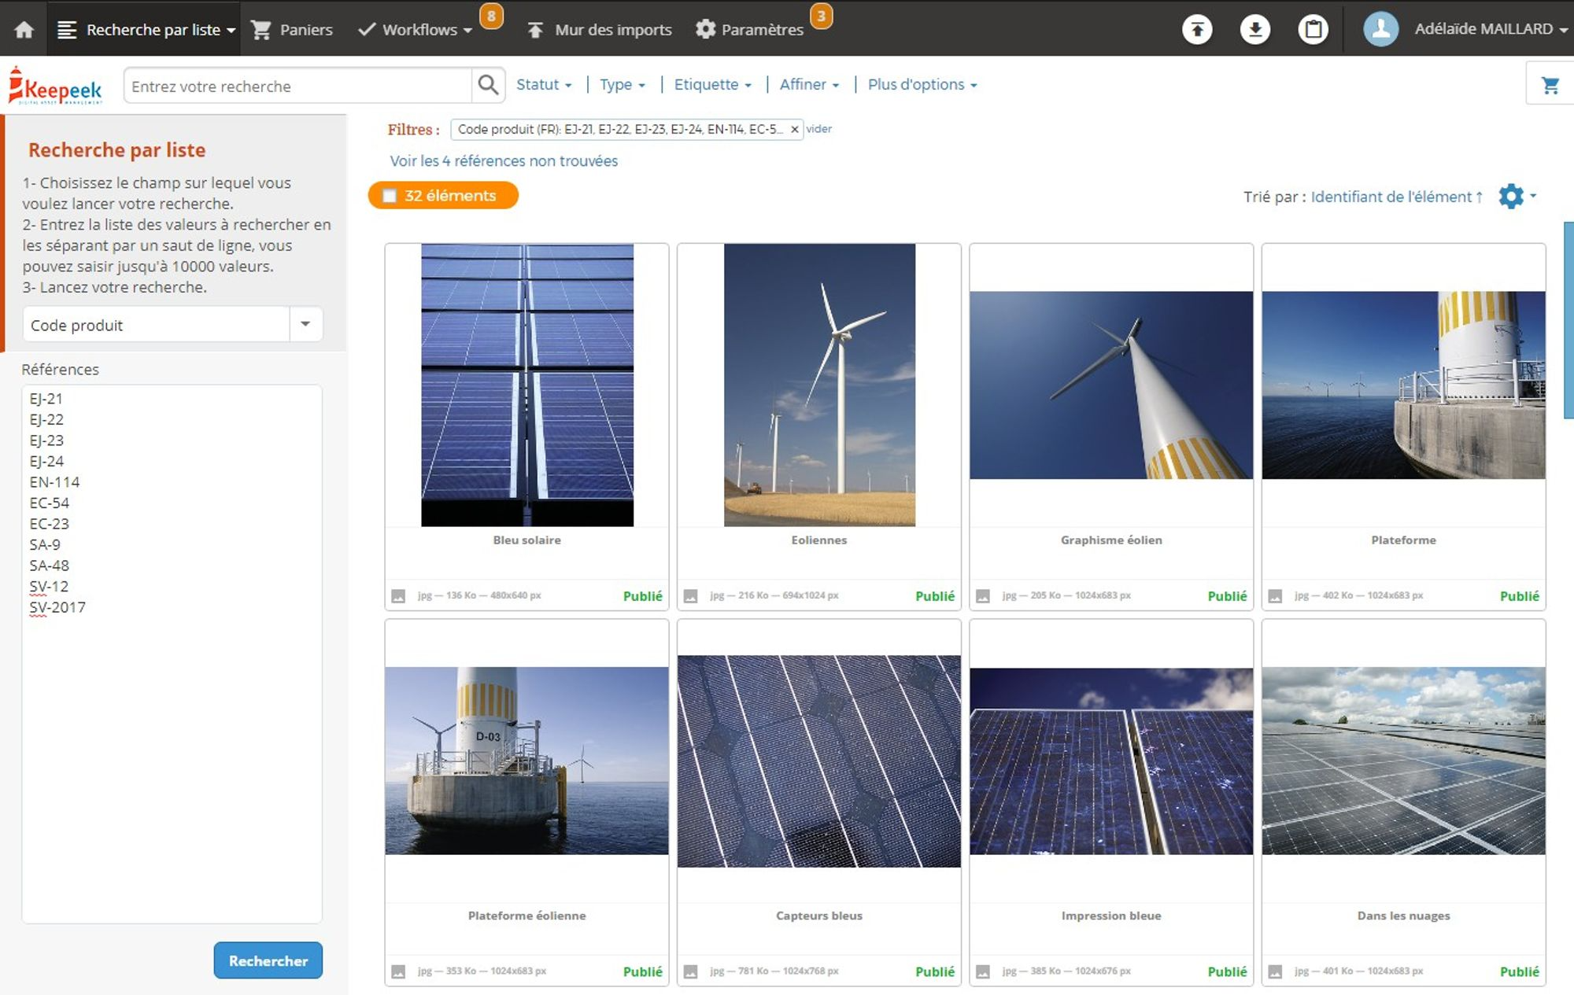Click the upload arrow circle icon
Image resolution: width=1574 pixels, height=995 pixels.
click(x=1197, y=29)
